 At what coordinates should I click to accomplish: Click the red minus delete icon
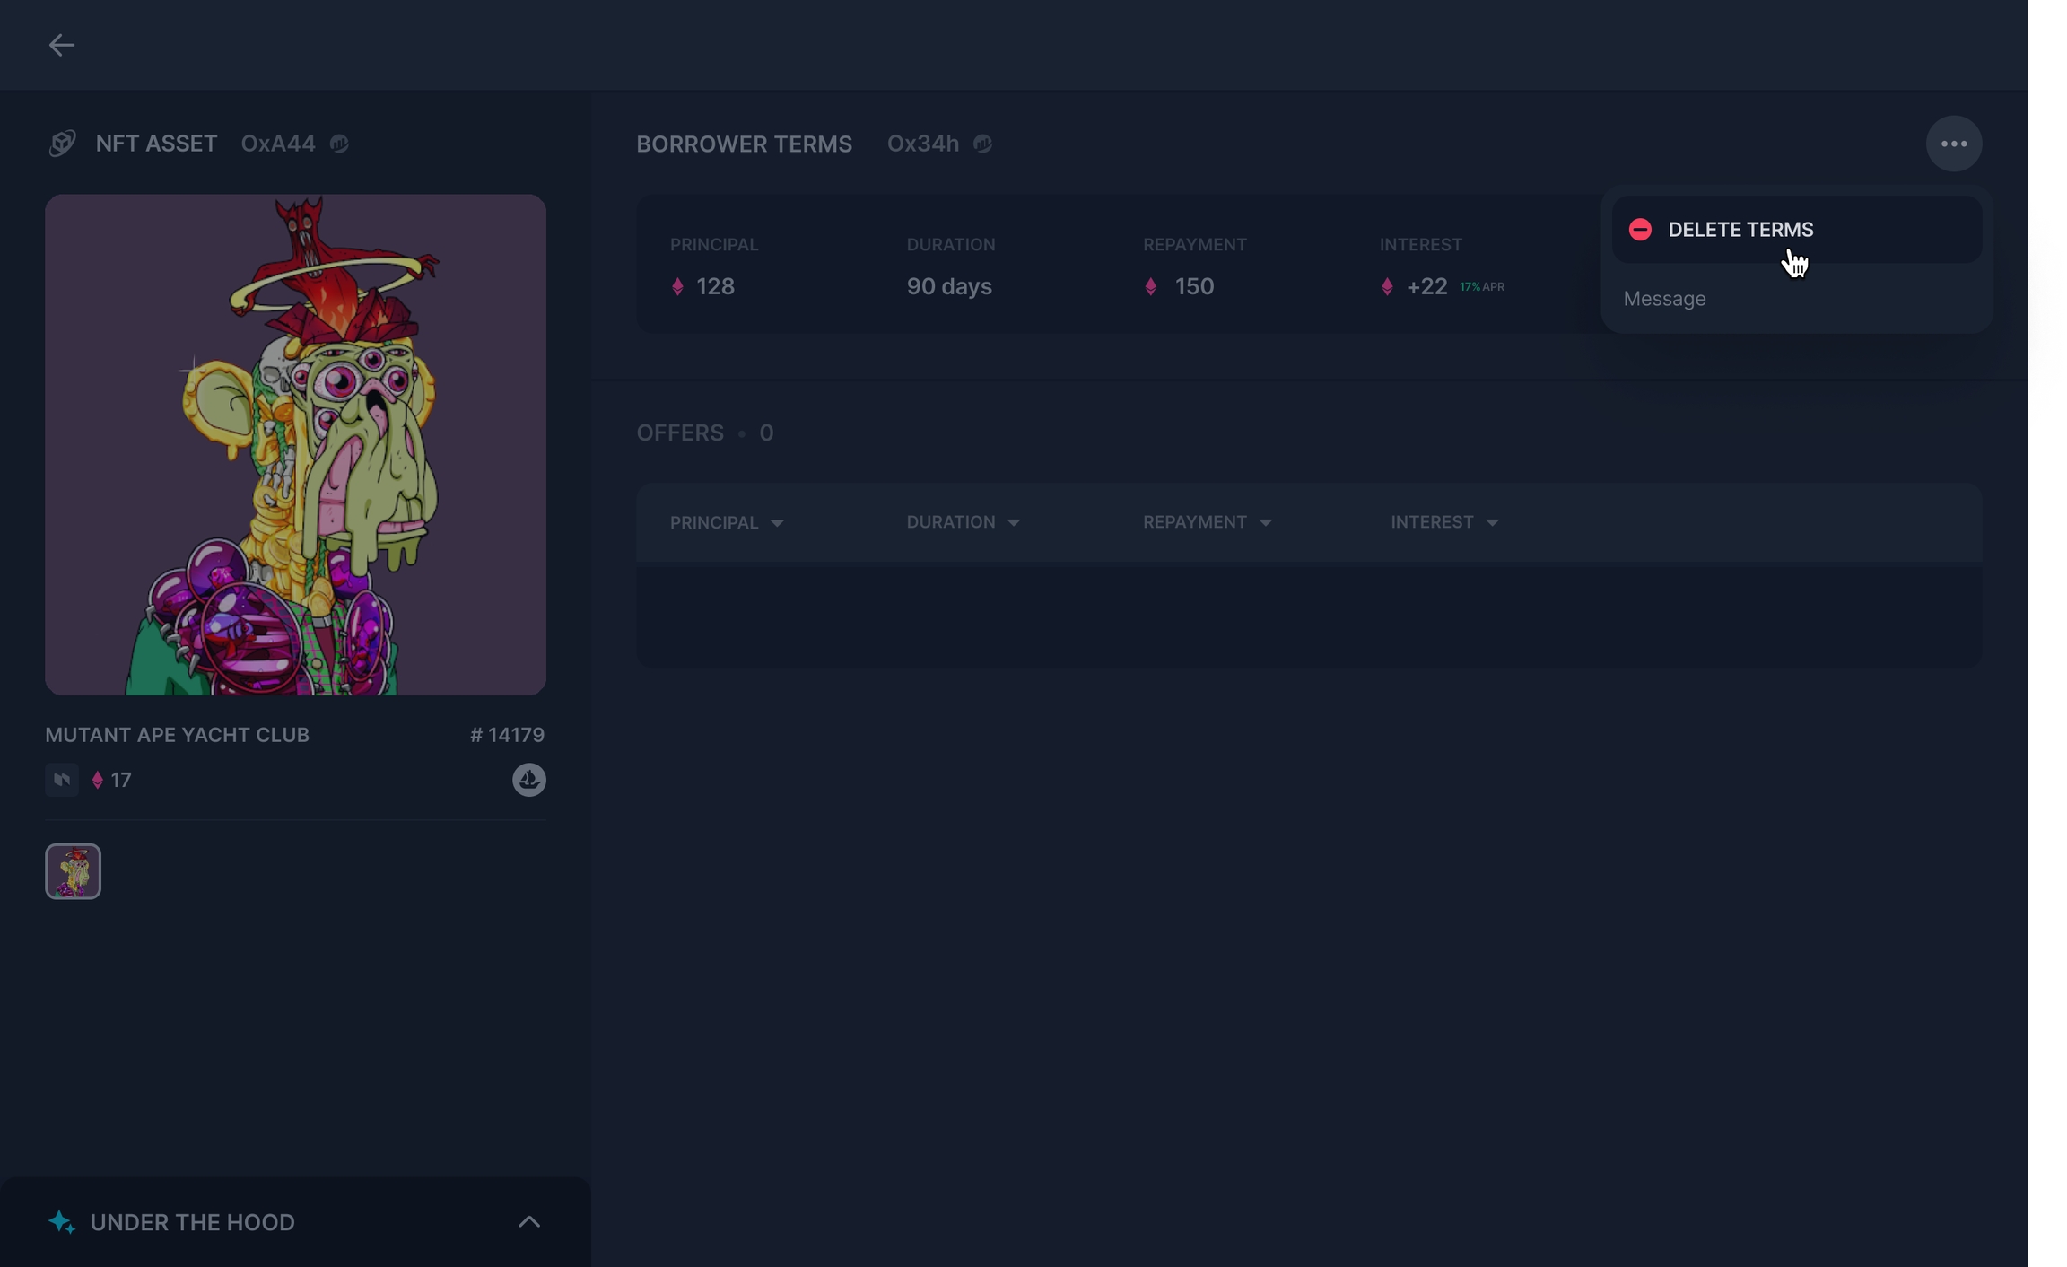[1640, 230]
